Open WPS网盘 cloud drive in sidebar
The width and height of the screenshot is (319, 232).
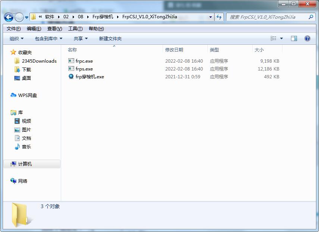coord(27,95)
